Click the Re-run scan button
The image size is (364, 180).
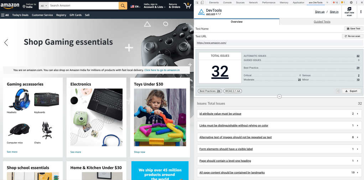pos(353,36)
